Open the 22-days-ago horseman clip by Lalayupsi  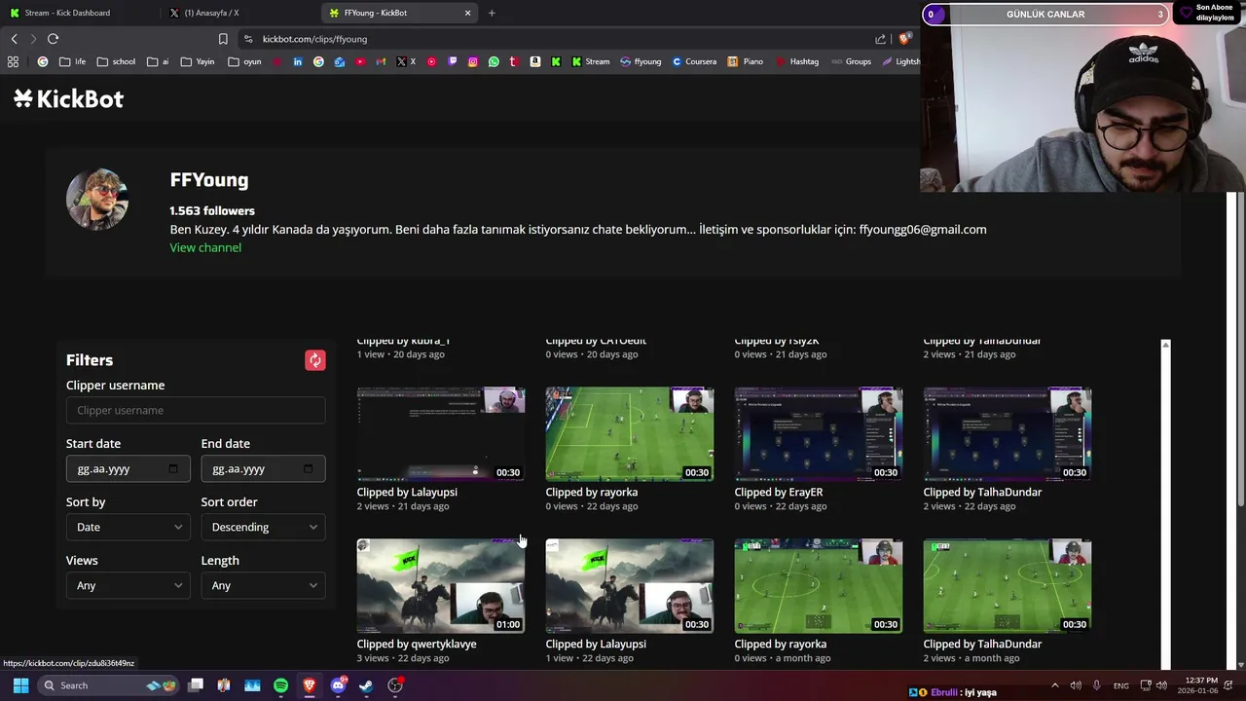(x=630, y=586)
